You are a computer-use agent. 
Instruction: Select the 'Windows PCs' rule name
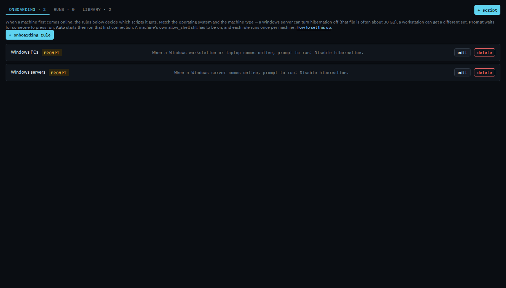[x=25, y=52]
